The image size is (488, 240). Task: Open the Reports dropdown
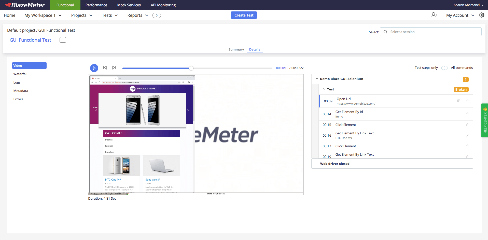(x=138, y=15)
